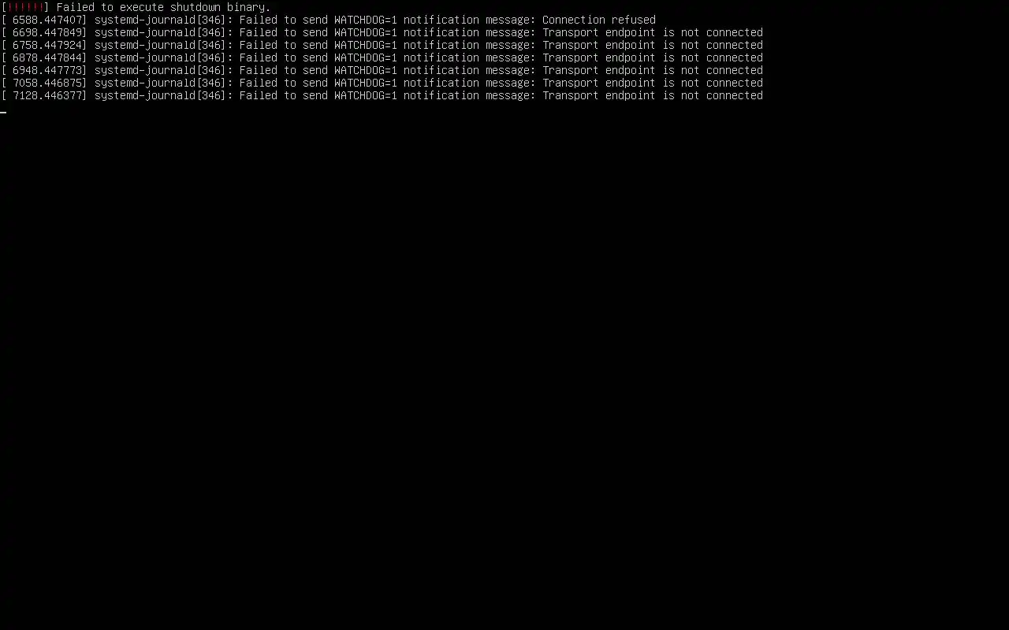Click the 6948.447773 timestamp
Screen dimensions: 1009x630
click(50, 70)
